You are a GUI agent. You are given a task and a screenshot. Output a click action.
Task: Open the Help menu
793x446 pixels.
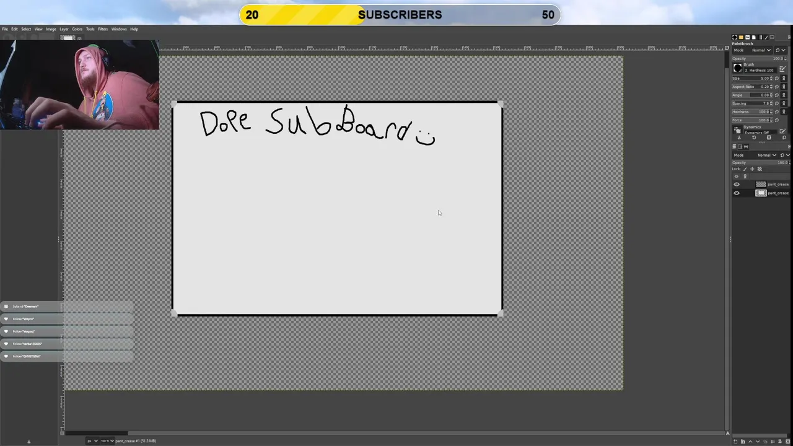(134, 29)
